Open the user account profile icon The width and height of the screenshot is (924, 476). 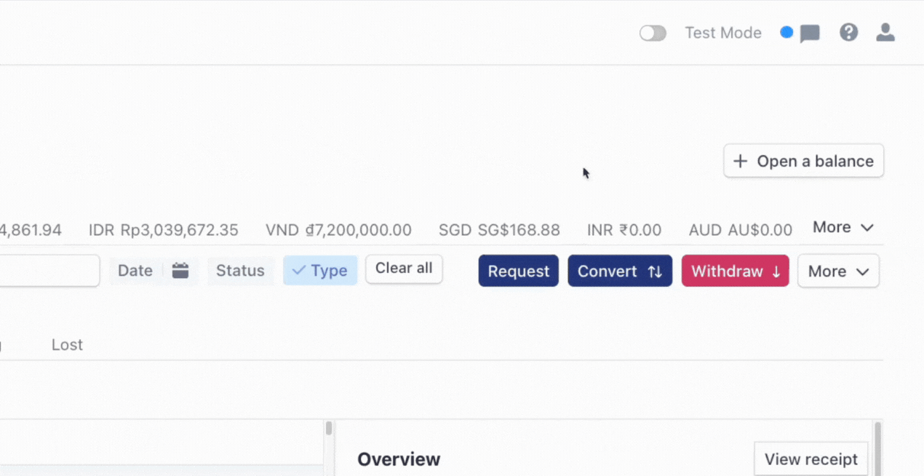[x=885, y=32]
